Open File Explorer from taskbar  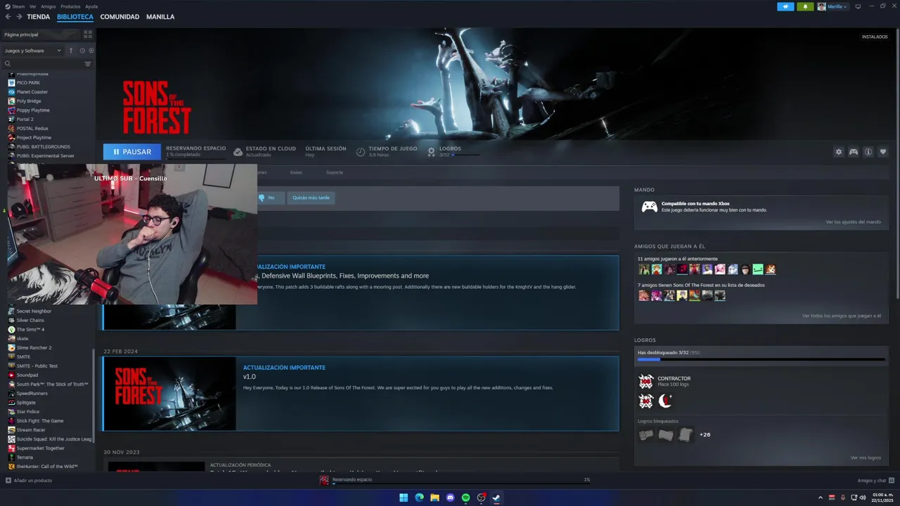(435, 498)
